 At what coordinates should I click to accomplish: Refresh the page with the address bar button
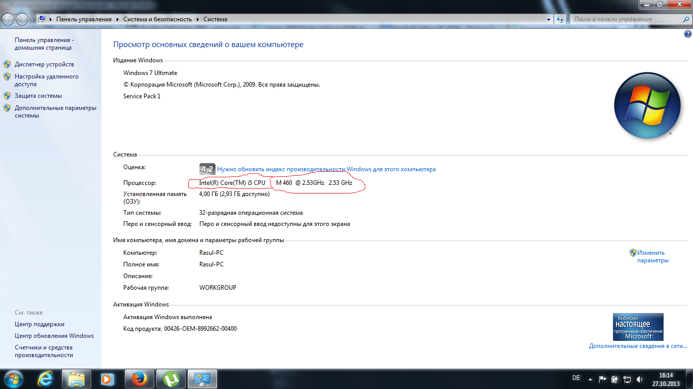[560, 19]
